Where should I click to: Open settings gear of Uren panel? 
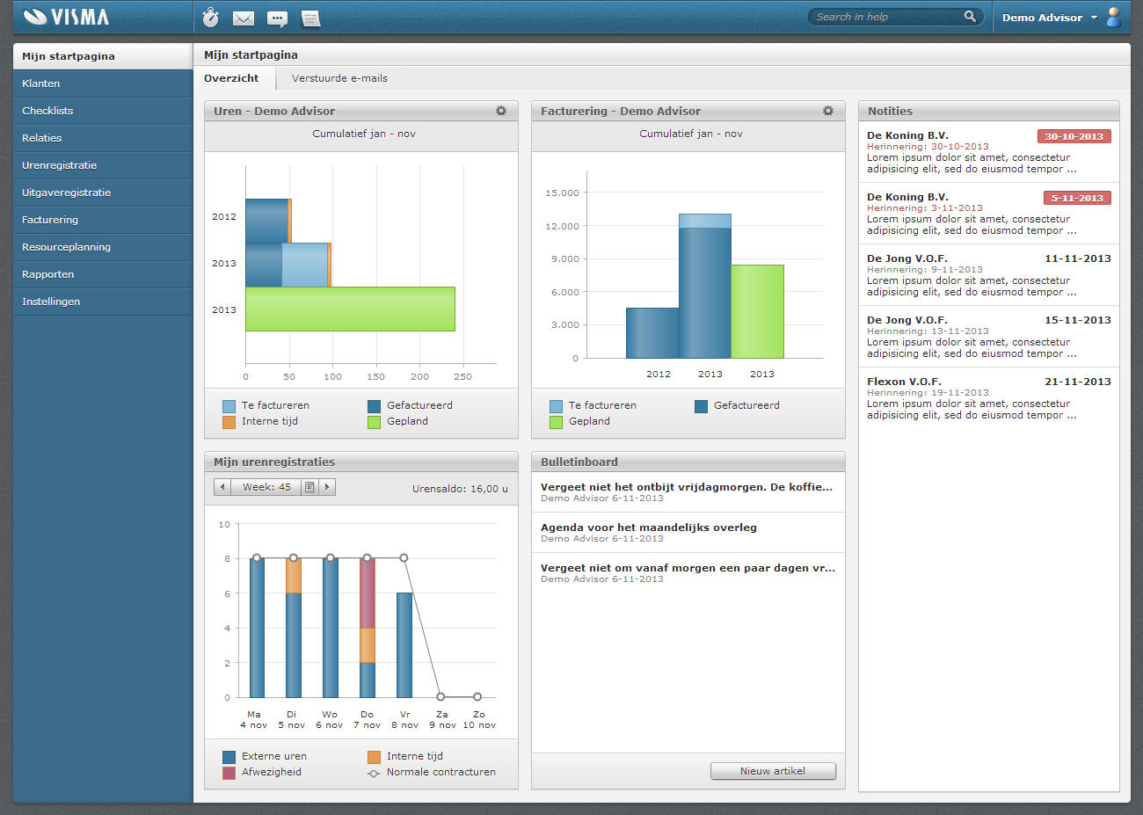click(x=501, y=111)
